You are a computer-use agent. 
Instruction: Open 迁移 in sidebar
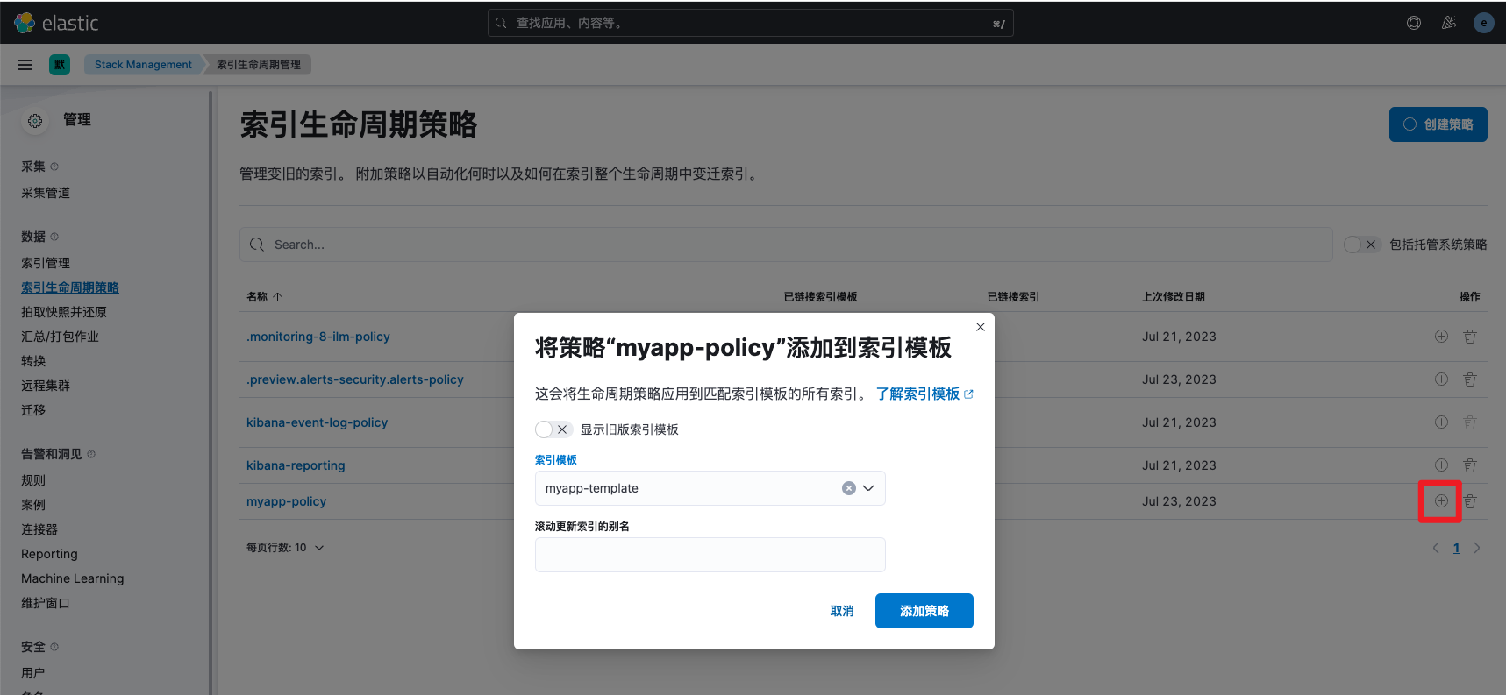click(x=33, y=410)
